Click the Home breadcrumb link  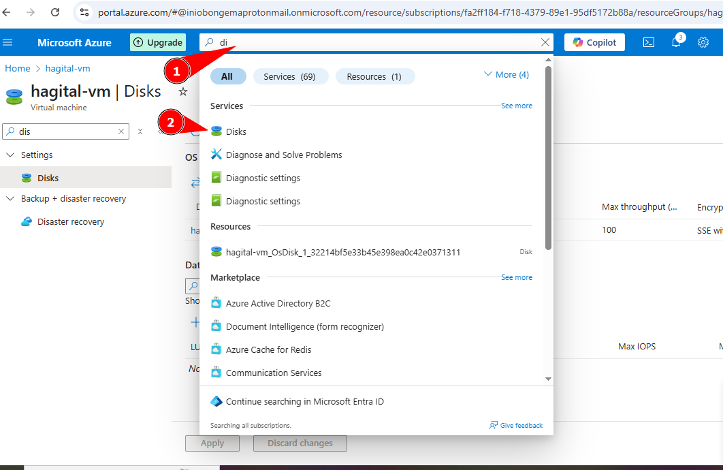18,68
